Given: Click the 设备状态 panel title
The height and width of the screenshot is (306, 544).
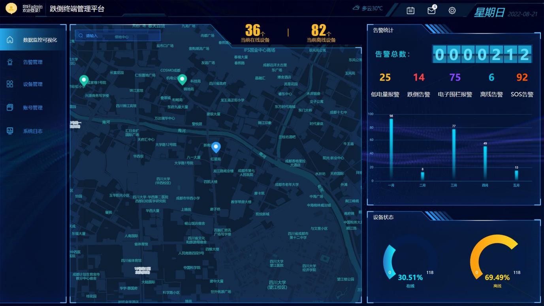Looking at the screenshot, I should pyautogui.click(x=383, y=217).
